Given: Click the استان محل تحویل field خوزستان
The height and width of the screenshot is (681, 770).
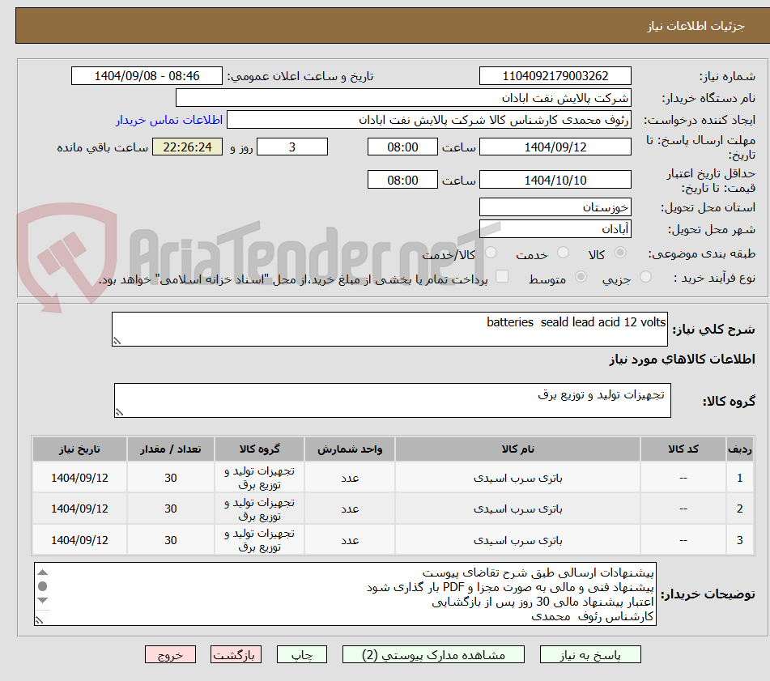Looking at the screenshot, I should [555, 207].
